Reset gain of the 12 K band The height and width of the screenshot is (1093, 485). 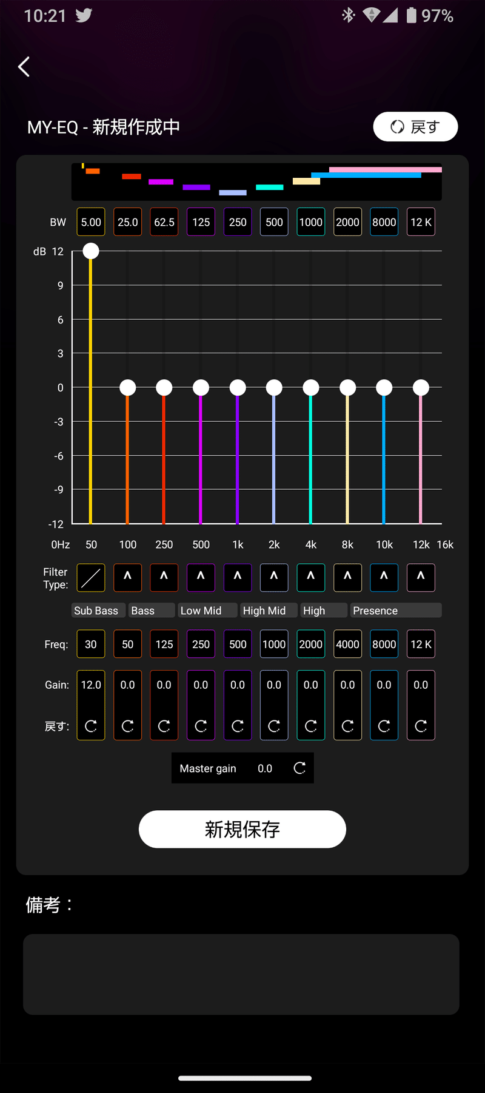coord(421,726)
